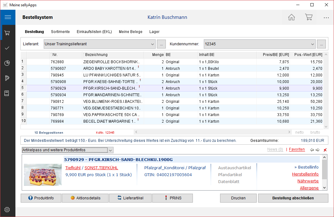Open the checkmark section in sidebar
Screen dimensions: 334x217
(7, 48)
